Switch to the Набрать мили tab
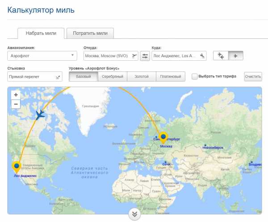 coord(41,34)
